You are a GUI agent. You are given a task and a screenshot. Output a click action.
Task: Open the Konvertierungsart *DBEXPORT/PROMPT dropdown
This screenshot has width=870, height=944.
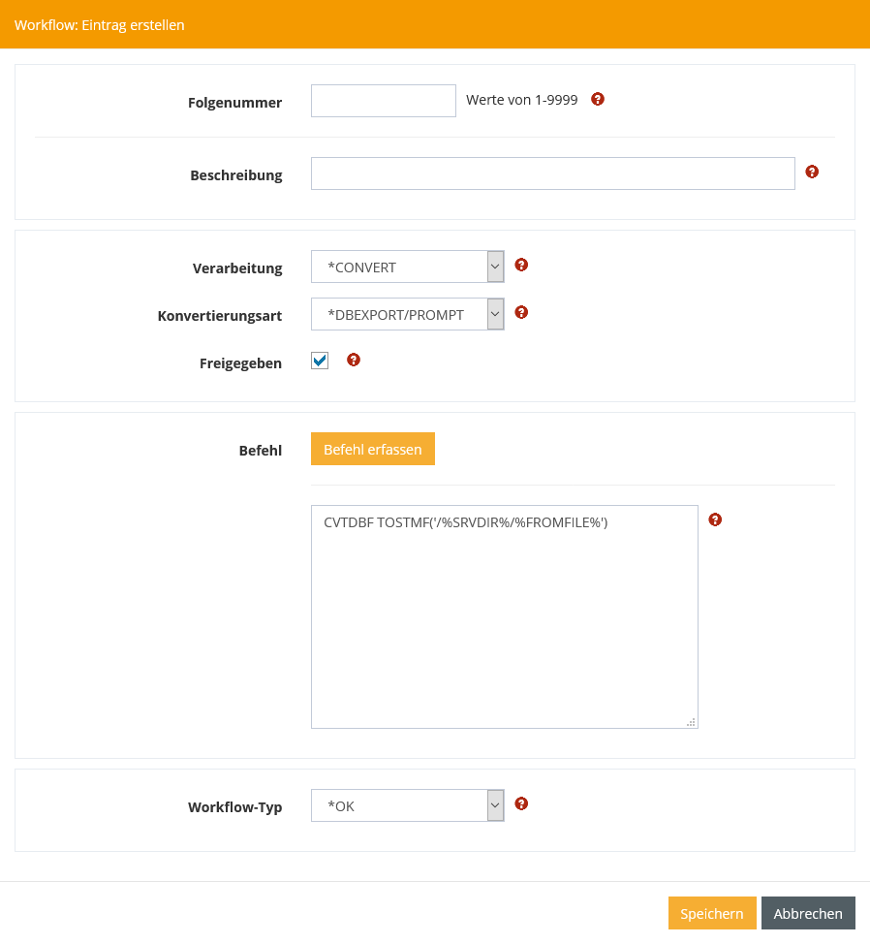point(407,314)
